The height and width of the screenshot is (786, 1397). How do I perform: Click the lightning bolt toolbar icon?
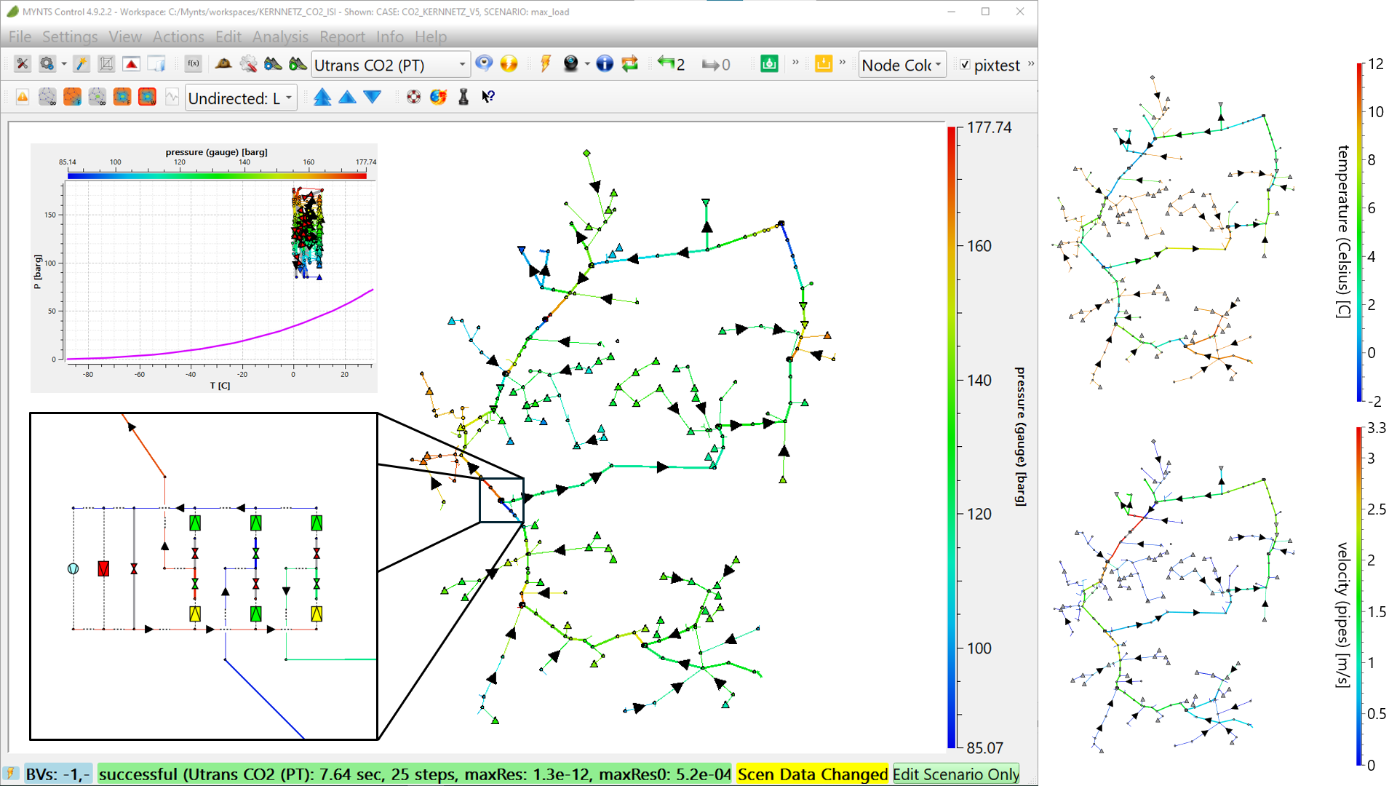pyautogui.click(x=545, y=64)
